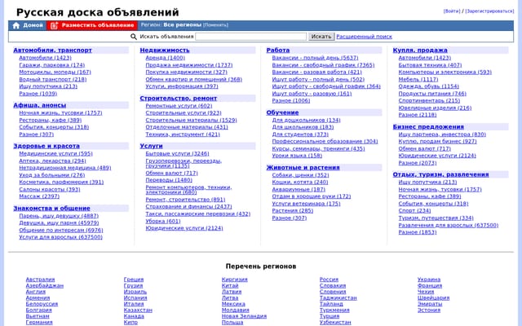Open Отдых, туризм, развлечения heading
This screenshot has width=522, height=326.
440,174
